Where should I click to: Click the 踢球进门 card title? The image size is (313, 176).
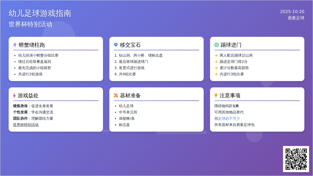(x=231, y=45)
